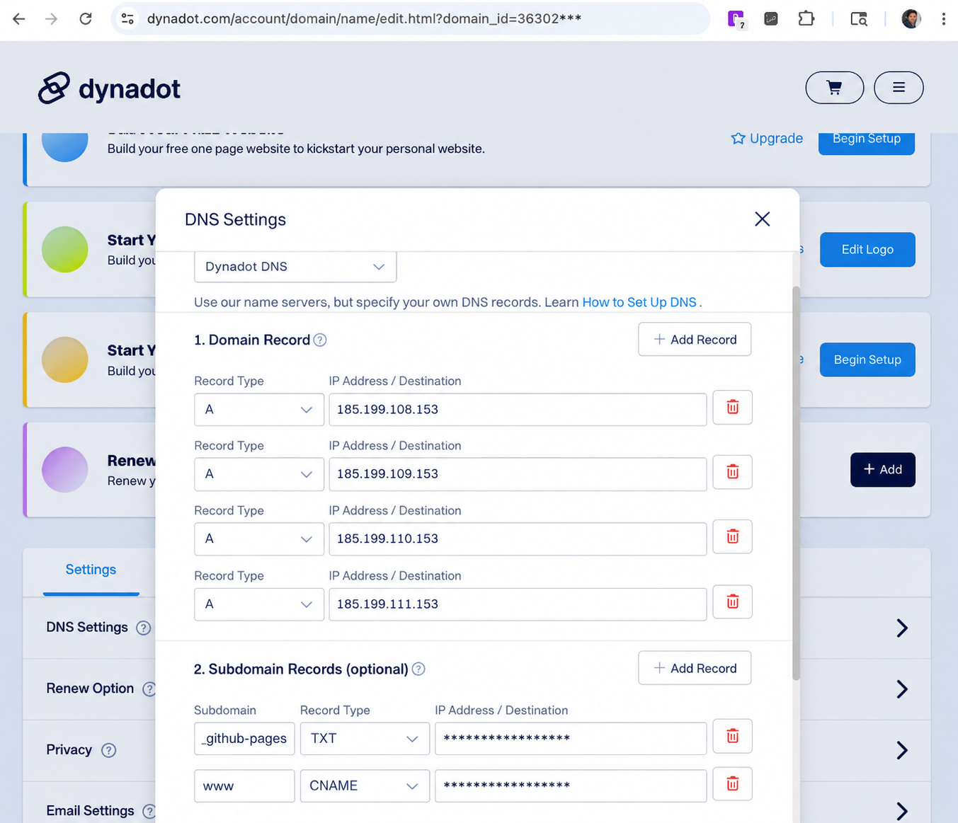Edit the masked CNAME destination field
The width and height of the screenshot is (958, 823).
(x=571, y=786)
